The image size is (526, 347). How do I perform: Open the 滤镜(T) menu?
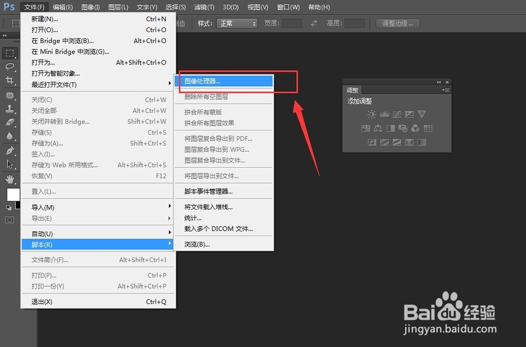click(204, 7)
